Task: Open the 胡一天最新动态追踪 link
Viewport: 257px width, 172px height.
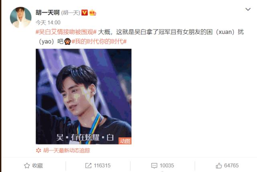Action: (67, 150)
